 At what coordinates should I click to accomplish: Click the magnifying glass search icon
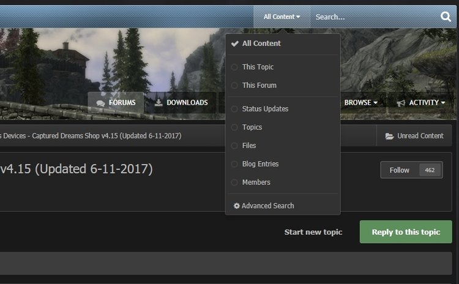click(446, 17)
